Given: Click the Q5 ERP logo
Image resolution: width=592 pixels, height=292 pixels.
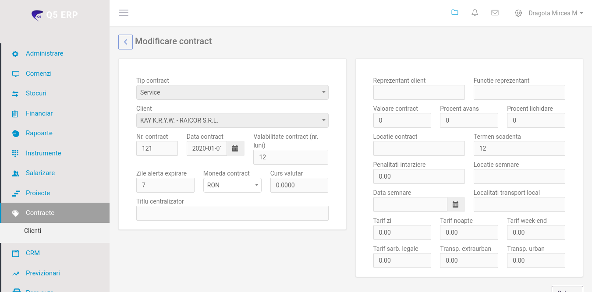Looking at the screenshot, I should (x=55, y=15).
